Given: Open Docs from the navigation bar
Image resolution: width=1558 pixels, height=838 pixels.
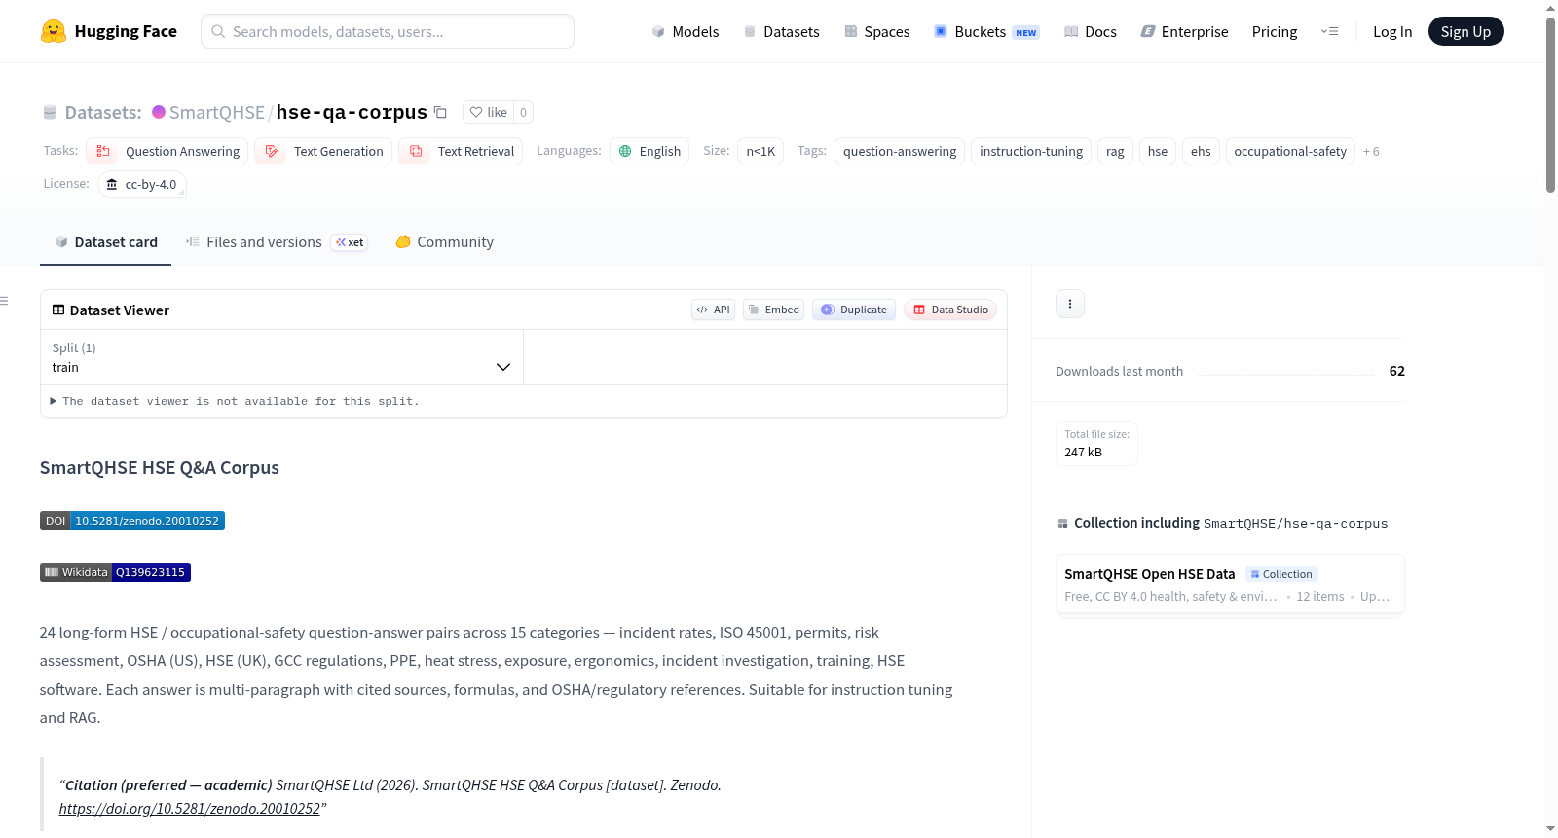Looking at the screenshot, I should click(x=1091, y=31).
